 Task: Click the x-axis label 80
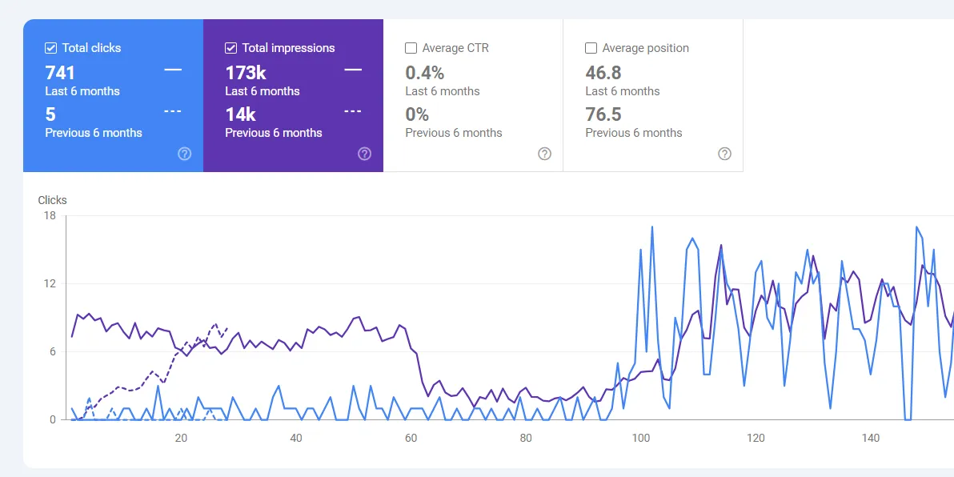click(x=526, y=438)
